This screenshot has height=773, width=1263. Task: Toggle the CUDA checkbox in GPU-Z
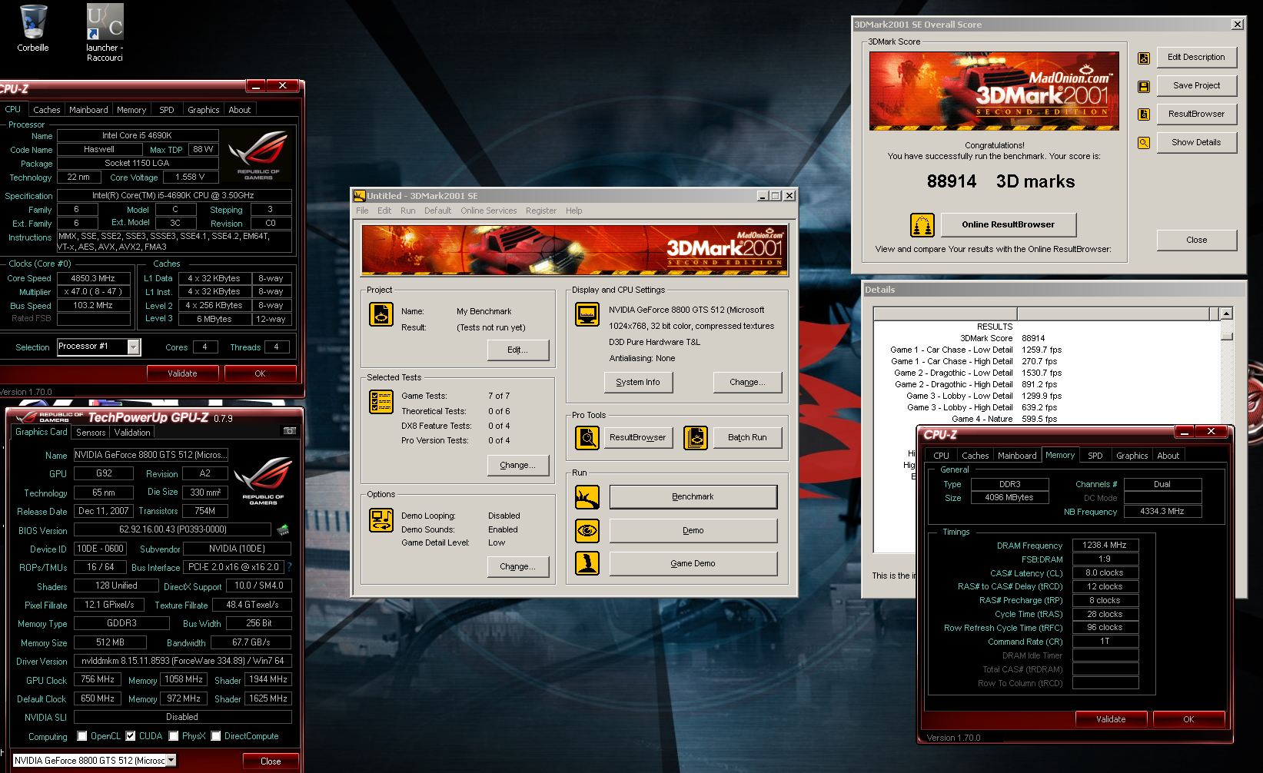click(131, 736)
